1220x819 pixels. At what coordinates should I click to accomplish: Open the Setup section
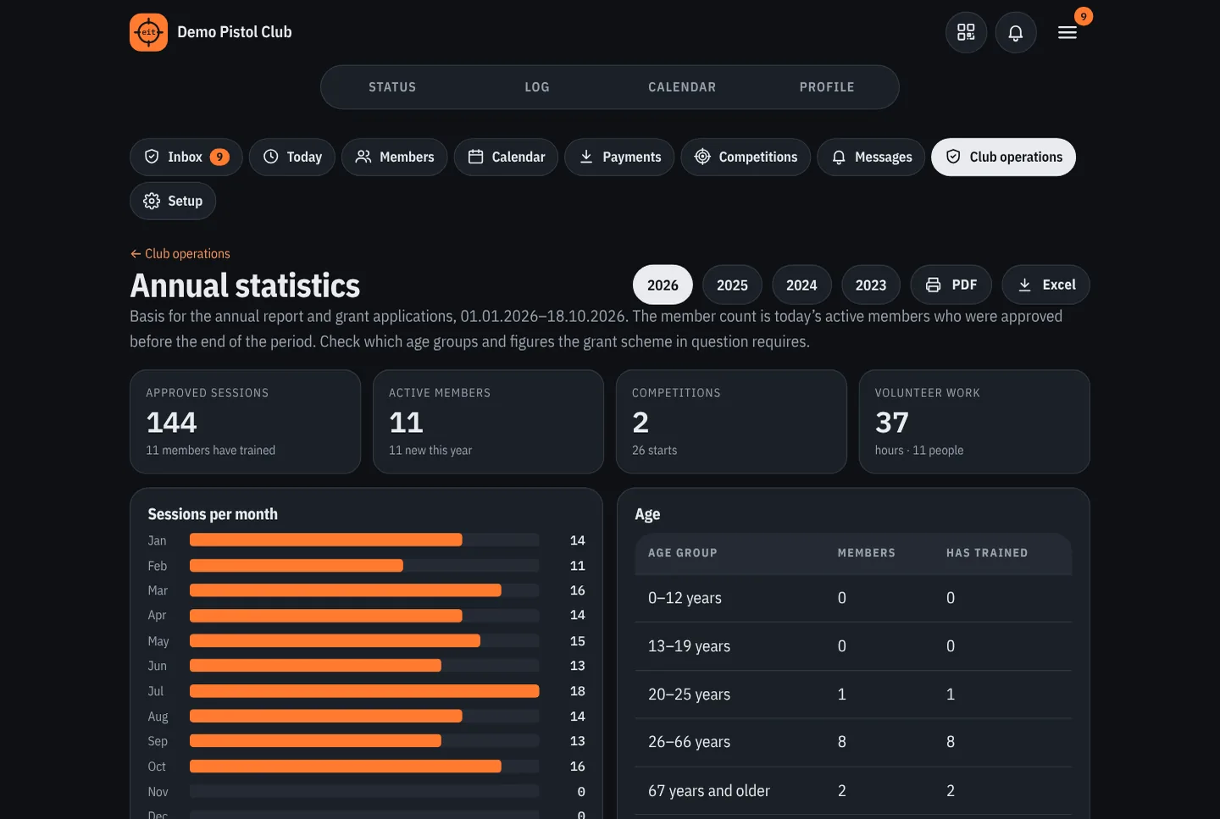click(173, 201)
